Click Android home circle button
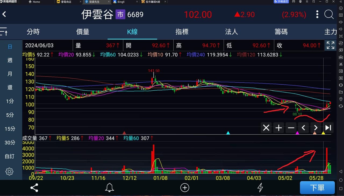The height and width of the screenshot is (196, 344). click(x=341, y=180)
